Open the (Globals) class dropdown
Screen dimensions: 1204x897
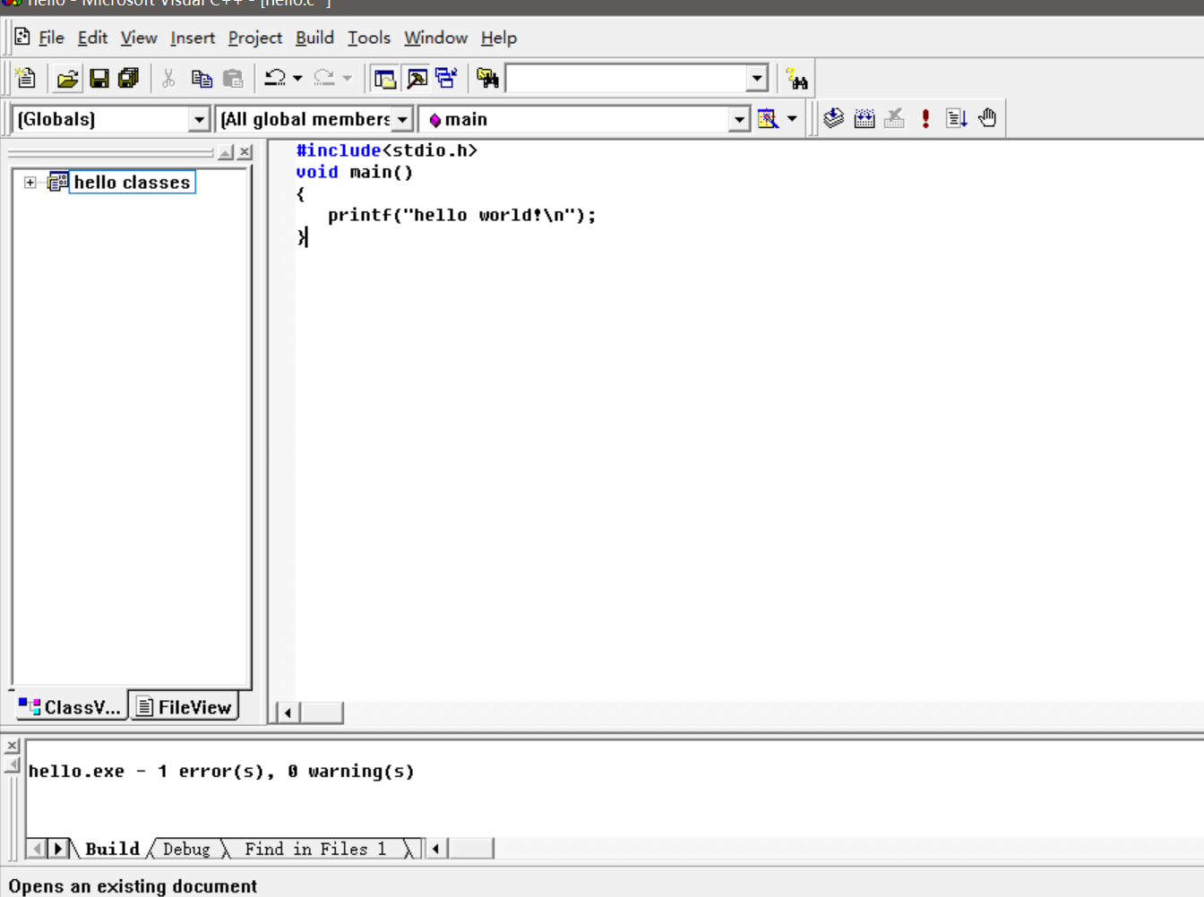click(199, 119)
